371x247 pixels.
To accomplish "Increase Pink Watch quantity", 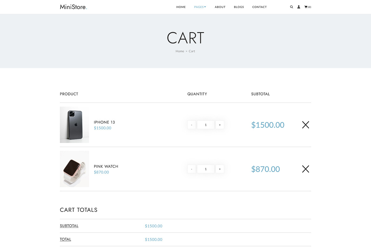I will [x=220, y=169].
